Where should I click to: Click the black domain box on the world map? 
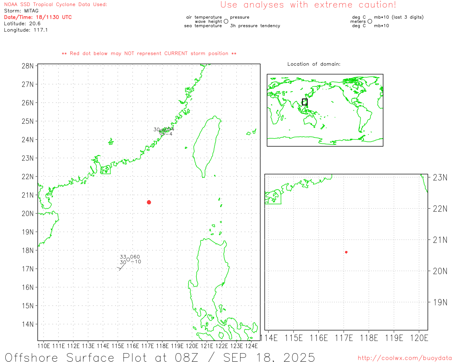(305, 102)
